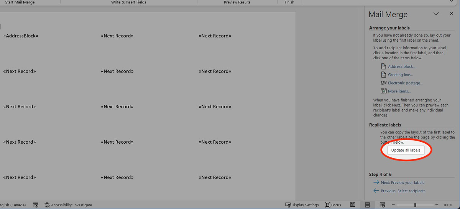
Task: Click the Address block document icon
Action: 383,66
